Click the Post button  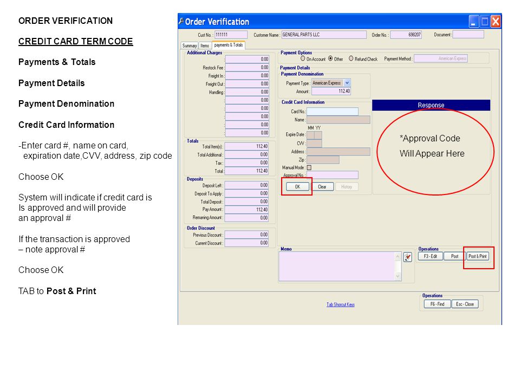tap(454, 256)
